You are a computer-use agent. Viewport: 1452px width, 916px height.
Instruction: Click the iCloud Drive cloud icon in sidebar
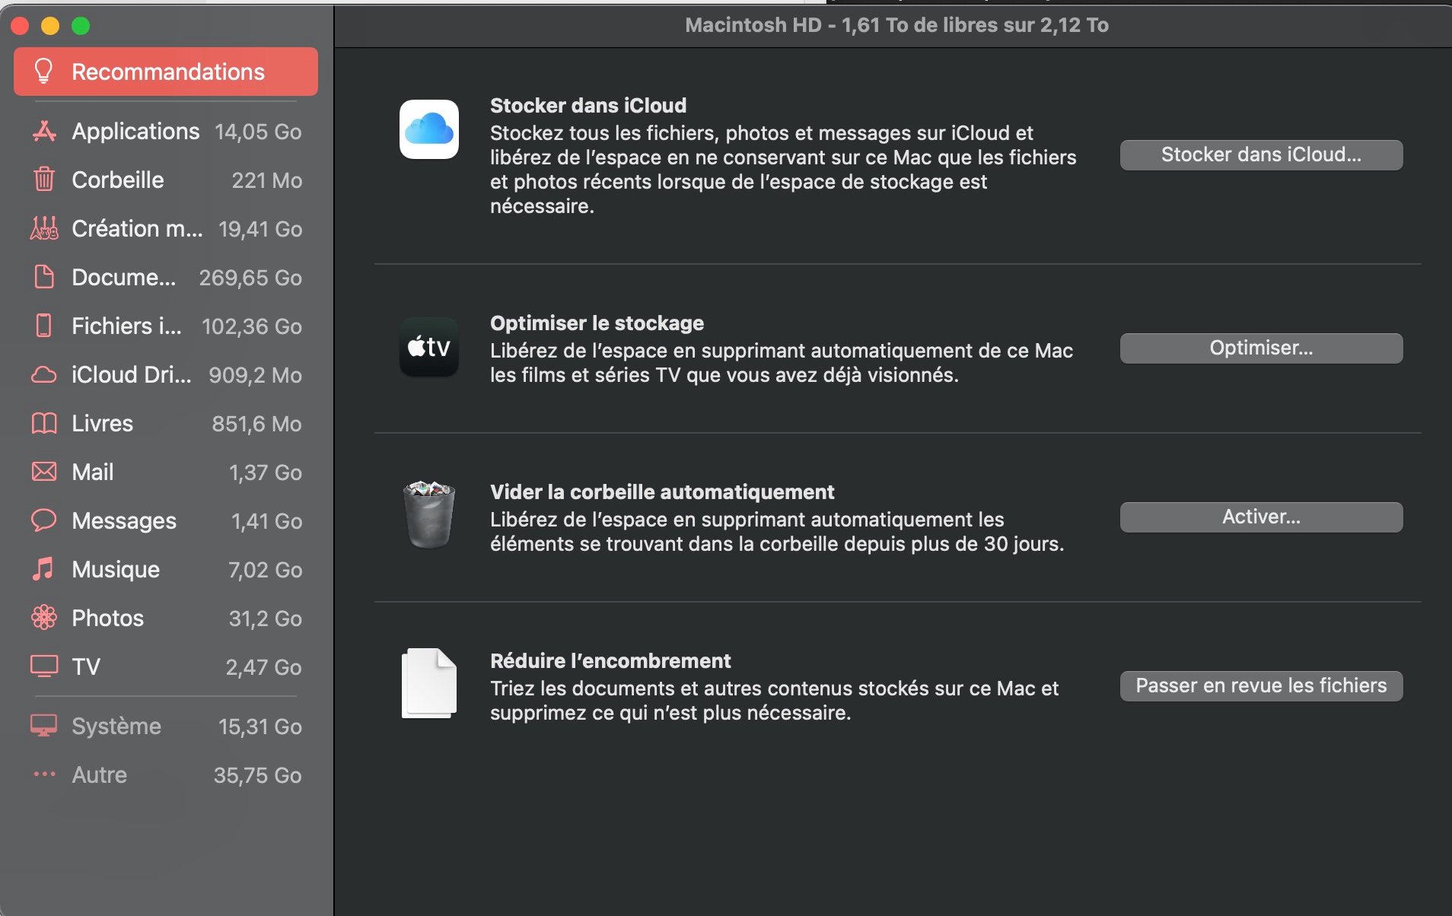coord(44,374)
